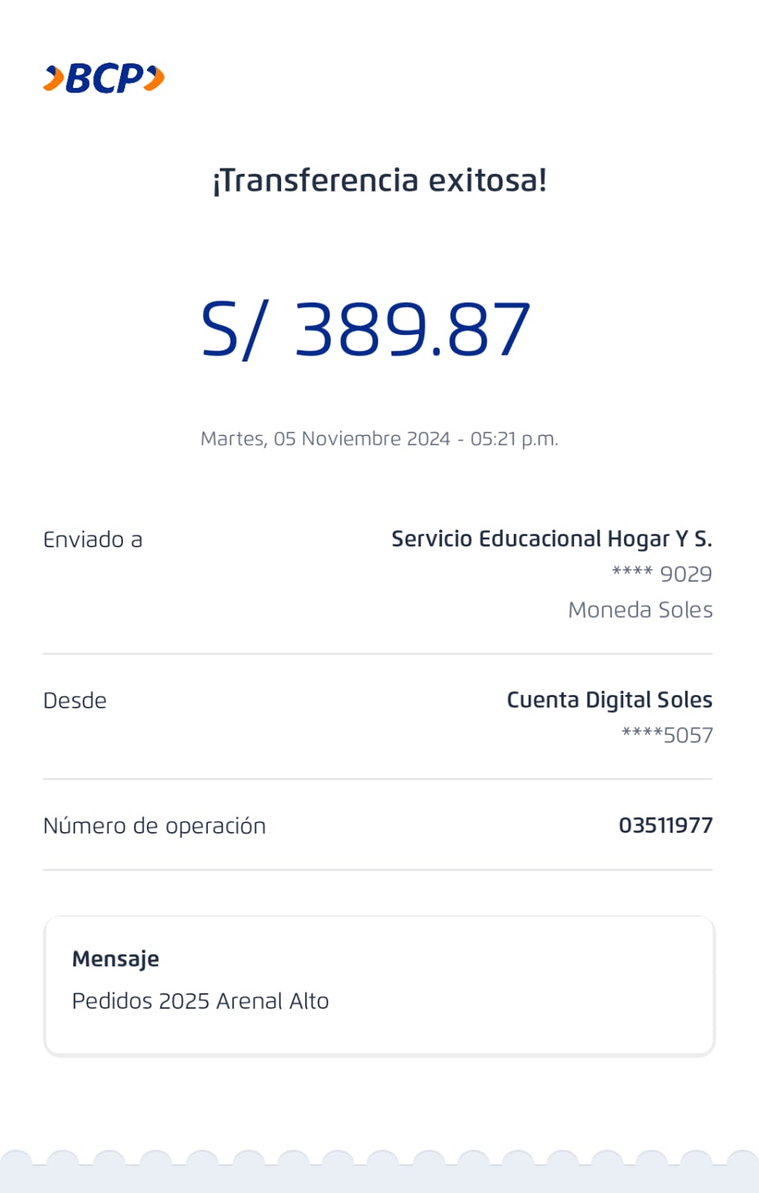Click the S/ currency symbol

[x=231, y=330]
